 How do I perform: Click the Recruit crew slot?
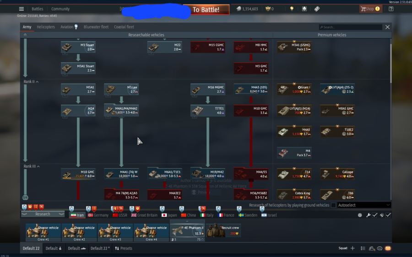coord(223,230)
